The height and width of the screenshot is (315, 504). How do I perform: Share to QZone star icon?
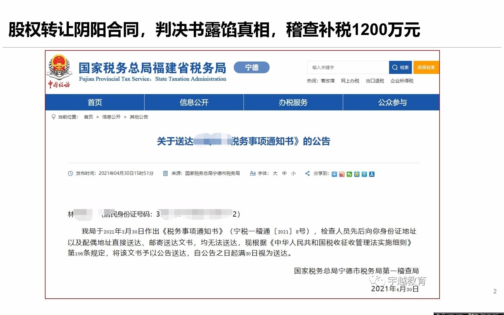coord(357,174)
